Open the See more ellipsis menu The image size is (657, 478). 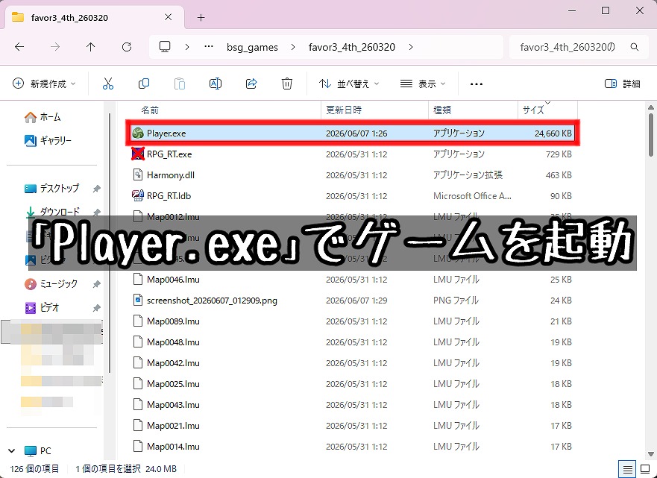pyautogui.click(x=477, y=84)
